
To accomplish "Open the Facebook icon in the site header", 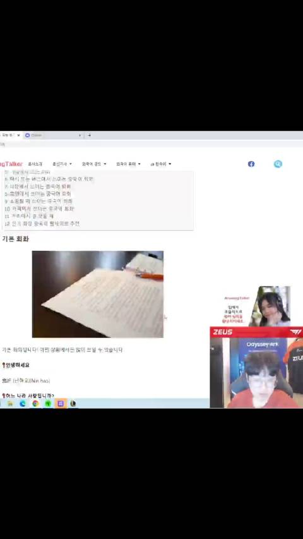I will [x=251, y=164].
